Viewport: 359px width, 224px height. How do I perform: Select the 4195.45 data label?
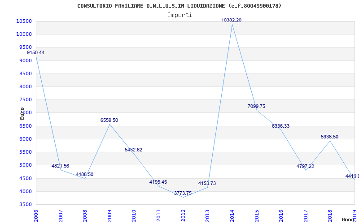pos(158,182)
